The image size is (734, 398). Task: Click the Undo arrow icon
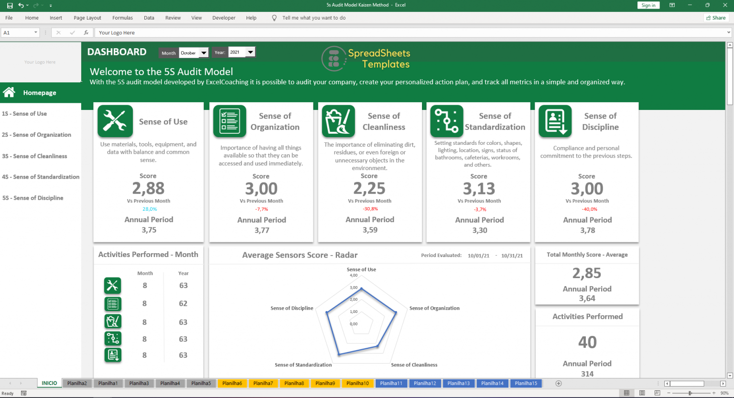(x=21, y=5)
